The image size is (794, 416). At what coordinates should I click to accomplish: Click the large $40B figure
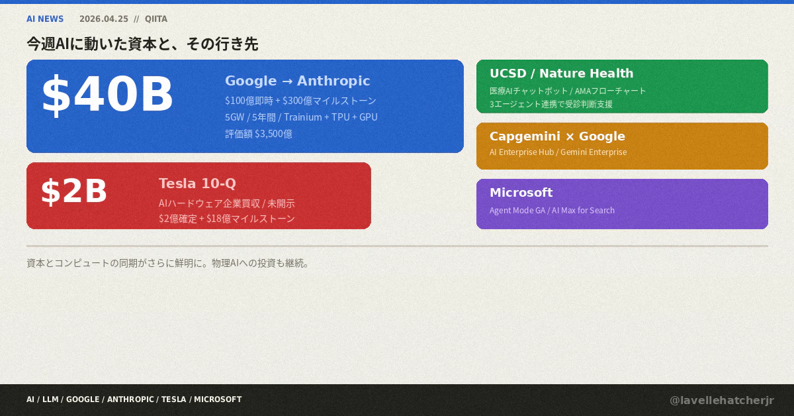[x=107, y=94]
